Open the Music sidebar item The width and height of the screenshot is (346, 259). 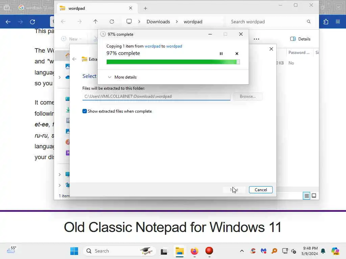tap(68, 142)
